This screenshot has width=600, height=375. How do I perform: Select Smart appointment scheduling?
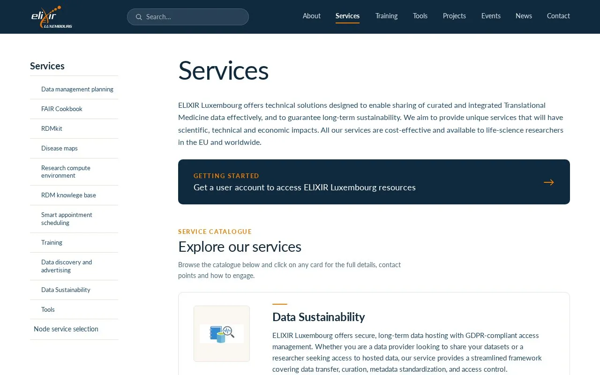click(67, 219)
